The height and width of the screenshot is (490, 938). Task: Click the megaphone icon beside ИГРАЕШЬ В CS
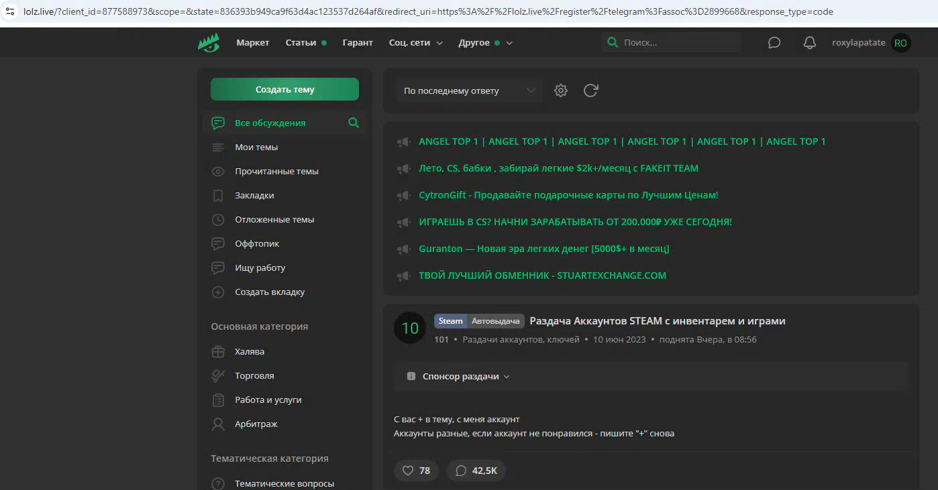(403, 222)
